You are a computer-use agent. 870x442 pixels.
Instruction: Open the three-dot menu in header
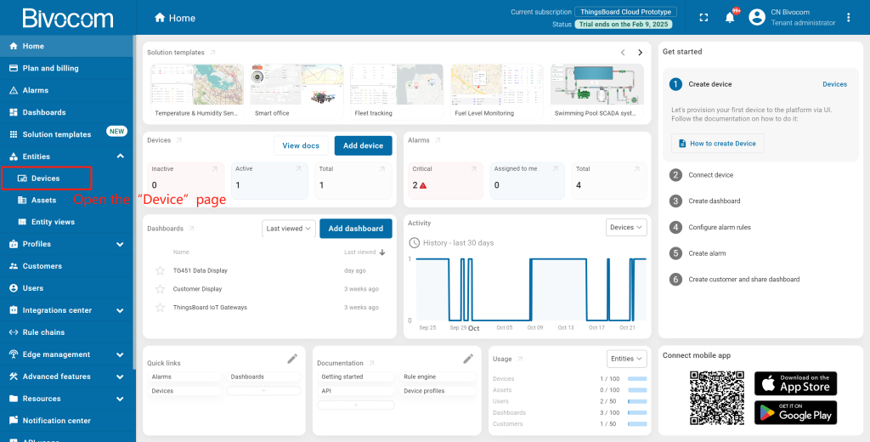[x=849, y=18]
